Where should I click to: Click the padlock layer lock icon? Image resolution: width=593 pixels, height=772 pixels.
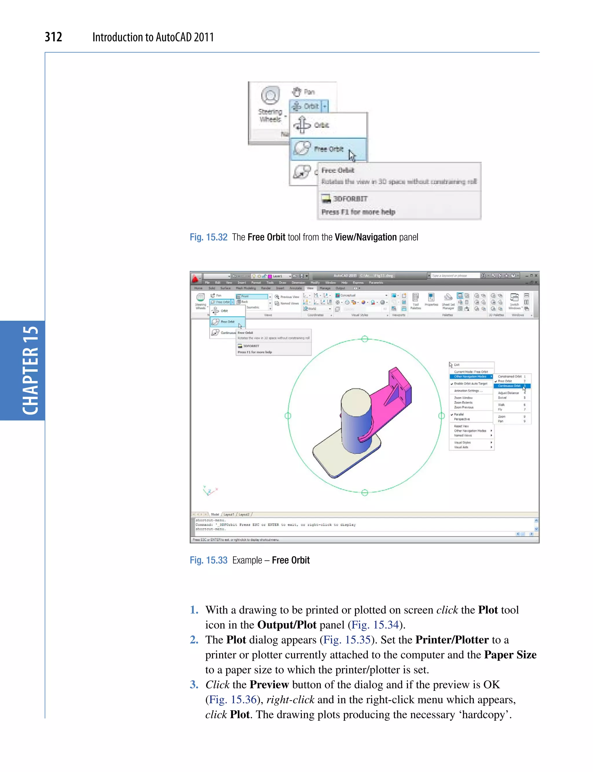[x=264, y=276]
